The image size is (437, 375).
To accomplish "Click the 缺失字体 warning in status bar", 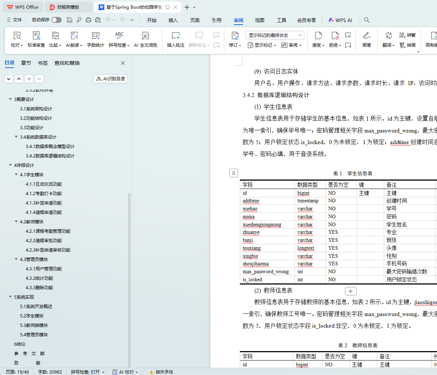I will (x=161, y=372).
